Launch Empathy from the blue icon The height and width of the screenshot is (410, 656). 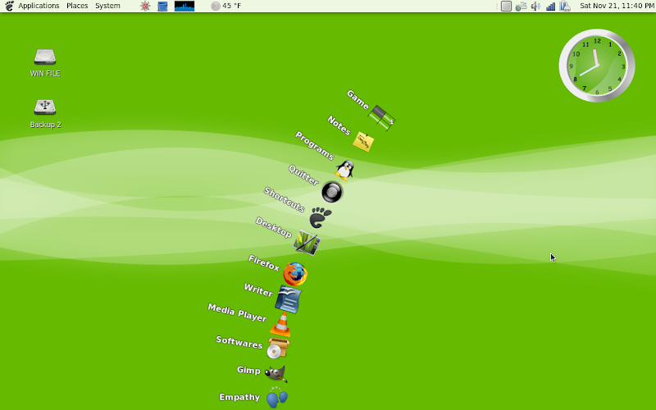277,398
